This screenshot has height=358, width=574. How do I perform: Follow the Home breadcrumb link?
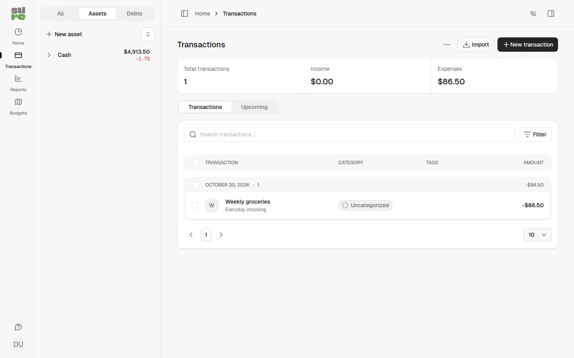[202, 14]
